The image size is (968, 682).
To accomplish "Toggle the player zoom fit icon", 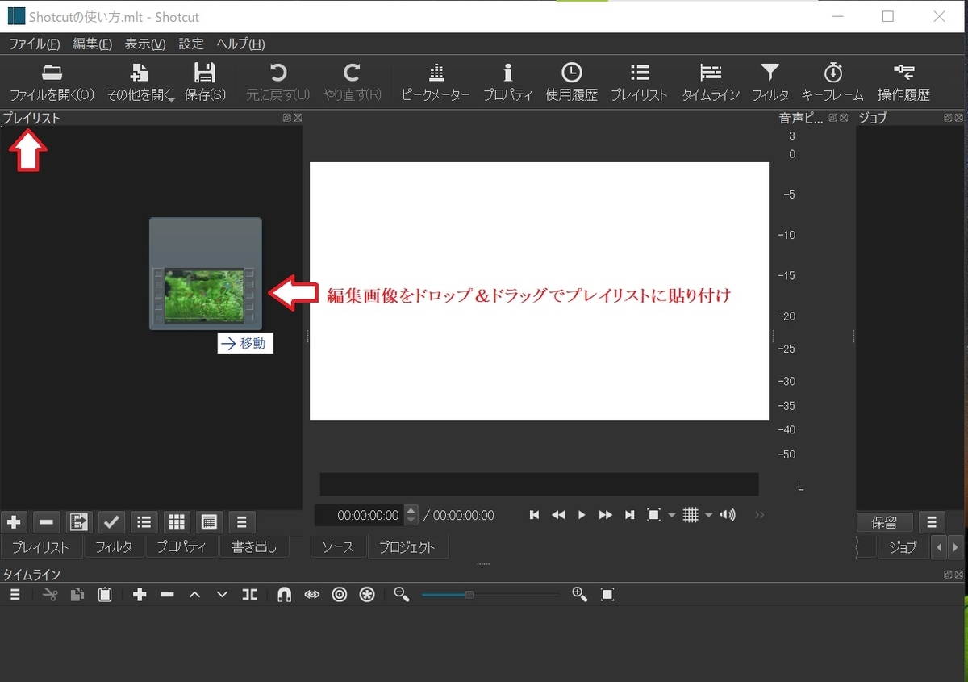I will tap(654, 515).
